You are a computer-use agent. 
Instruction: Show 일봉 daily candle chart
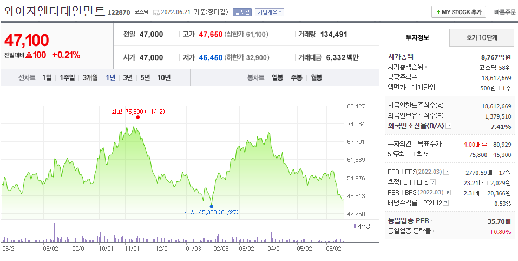click(278, 78)
